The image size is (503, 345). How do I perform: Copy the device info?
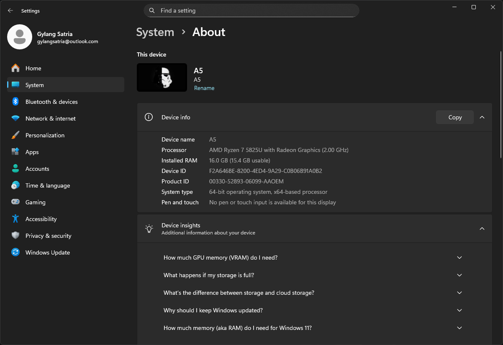[x=454, y=117]
